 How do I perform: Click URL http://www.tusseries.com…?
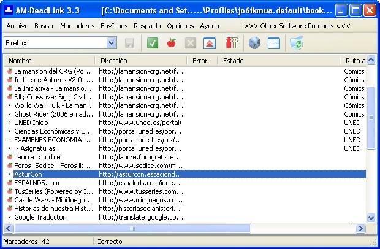[141, 191]
